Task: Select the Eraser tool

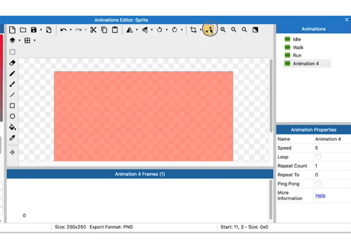Action: (x=12, y=63)
